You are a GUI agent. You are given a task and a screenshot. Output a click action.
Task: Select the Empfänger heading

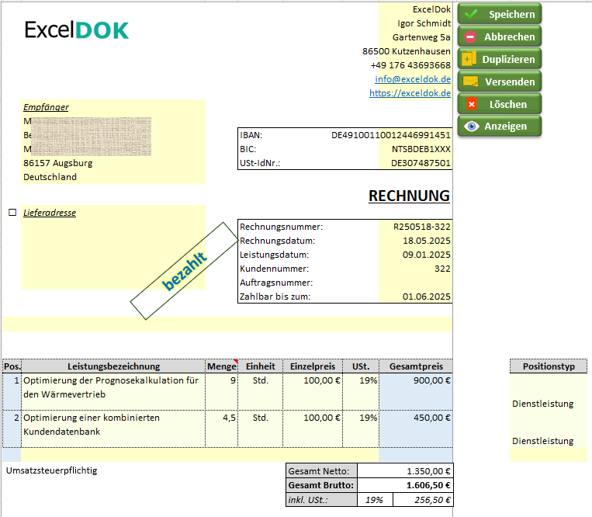tap(46, 107)
